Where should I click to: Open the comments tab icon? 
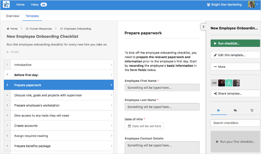click(235, 110)
